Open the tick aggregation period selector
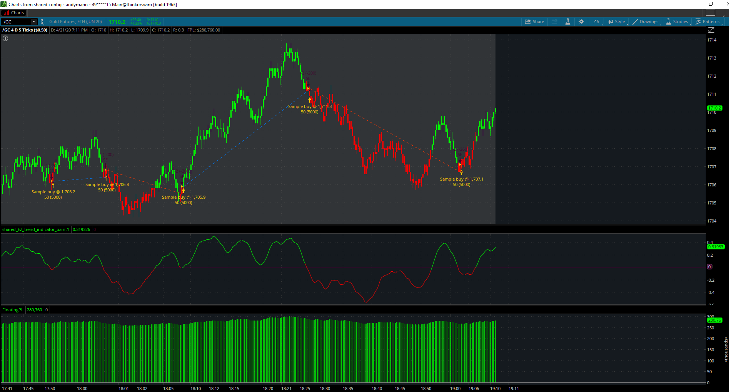This screenshot has height=392, width=729. point(596,22)
